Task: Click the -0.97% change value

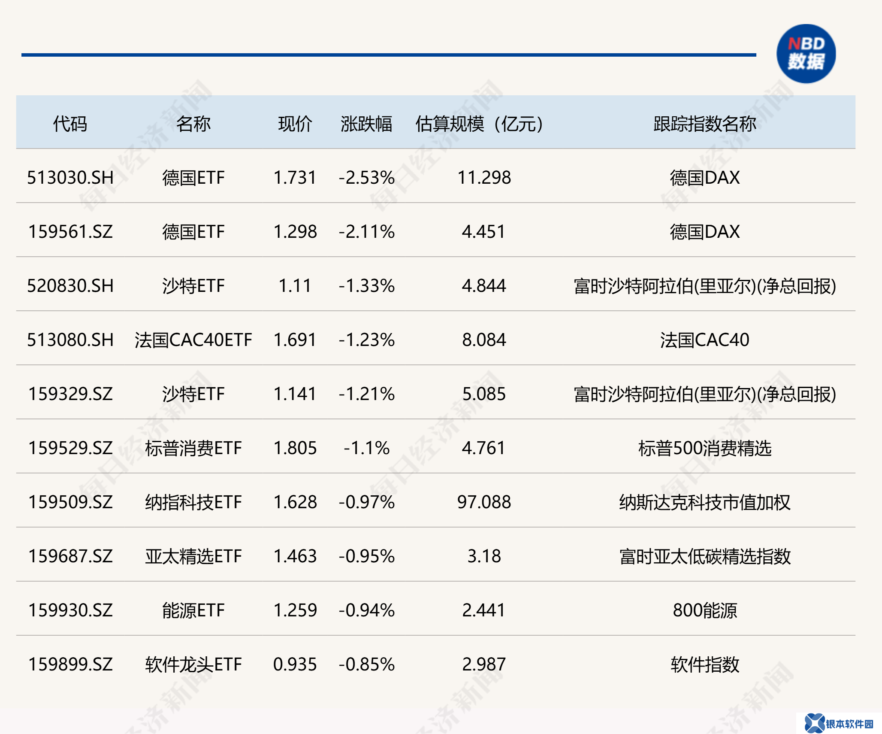Action: point(367,502)
